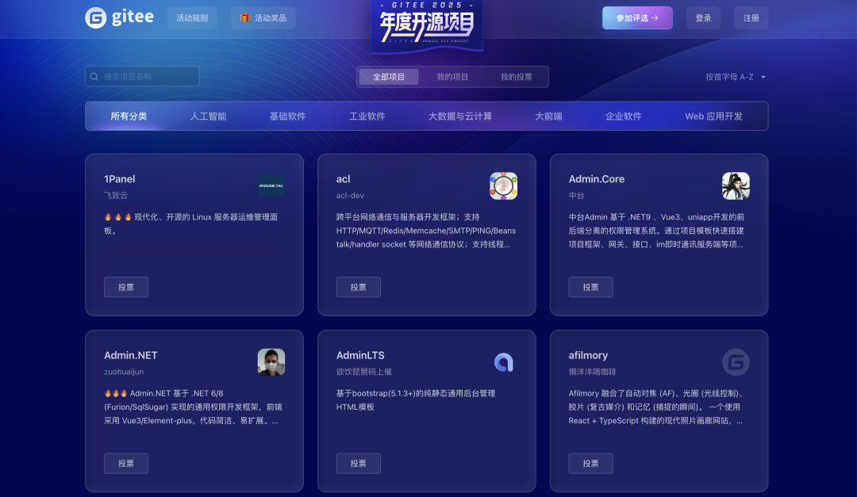Click the acl description about 跨平台网络通信

pyautogui.click(x=426, y=231)
